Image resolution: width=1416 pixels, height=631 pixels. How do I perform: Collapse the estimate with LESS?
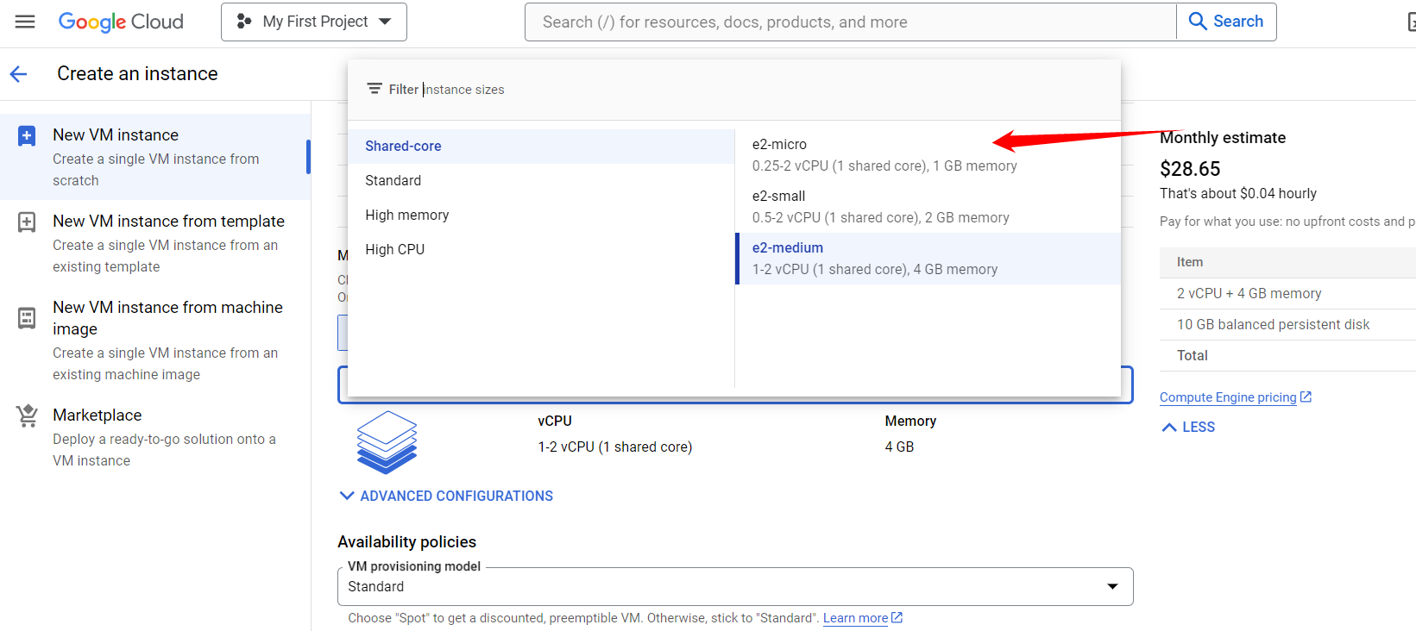(1188, 427)
